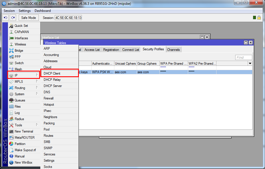This screenshot has height=169, width=265.
Task: Open the Settings menu in menu bar
Action: click(x=25, y=11)
